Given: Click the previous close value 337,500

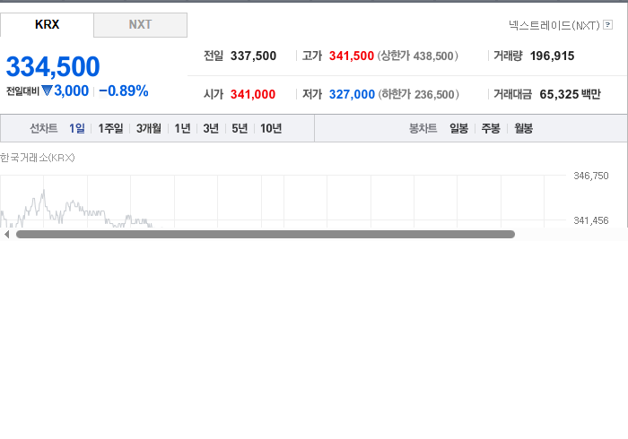Looking at the screenshot, I should pyautogui.click(x=253, y=56).
